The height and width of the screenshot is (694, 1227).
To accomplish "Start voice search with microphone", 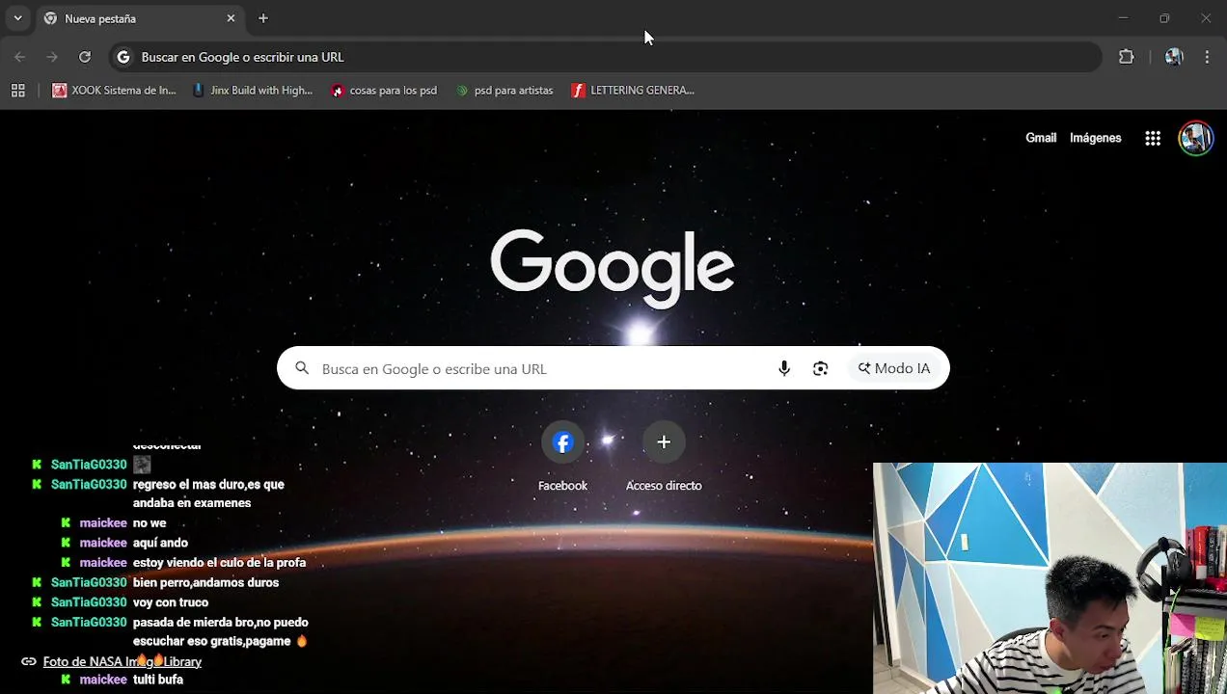I will click(x=784, y=368).
